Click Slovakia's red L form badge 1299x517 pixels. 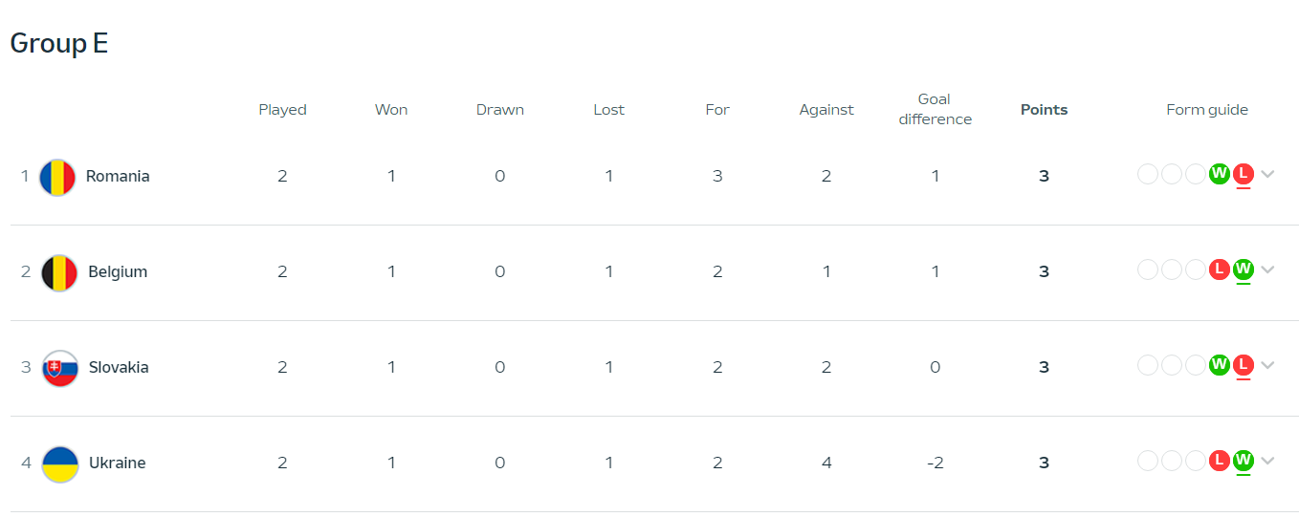pyautogui.click(x=1244, y=365)
